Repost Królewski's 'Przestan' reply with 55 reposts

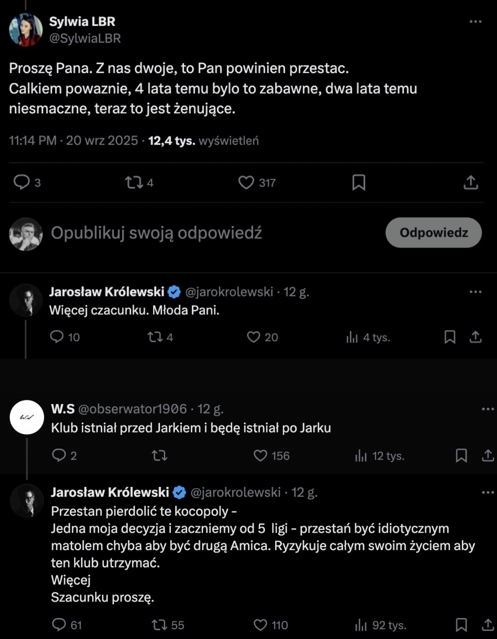(160, 625)
